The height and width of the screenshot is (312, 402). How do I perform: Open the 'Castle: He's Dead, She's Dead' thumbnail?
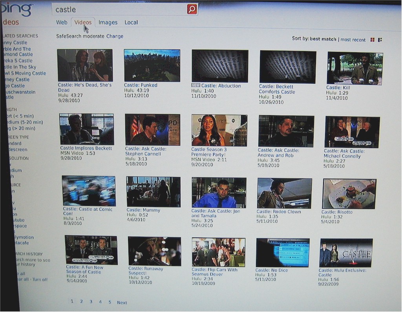[85, 66]
